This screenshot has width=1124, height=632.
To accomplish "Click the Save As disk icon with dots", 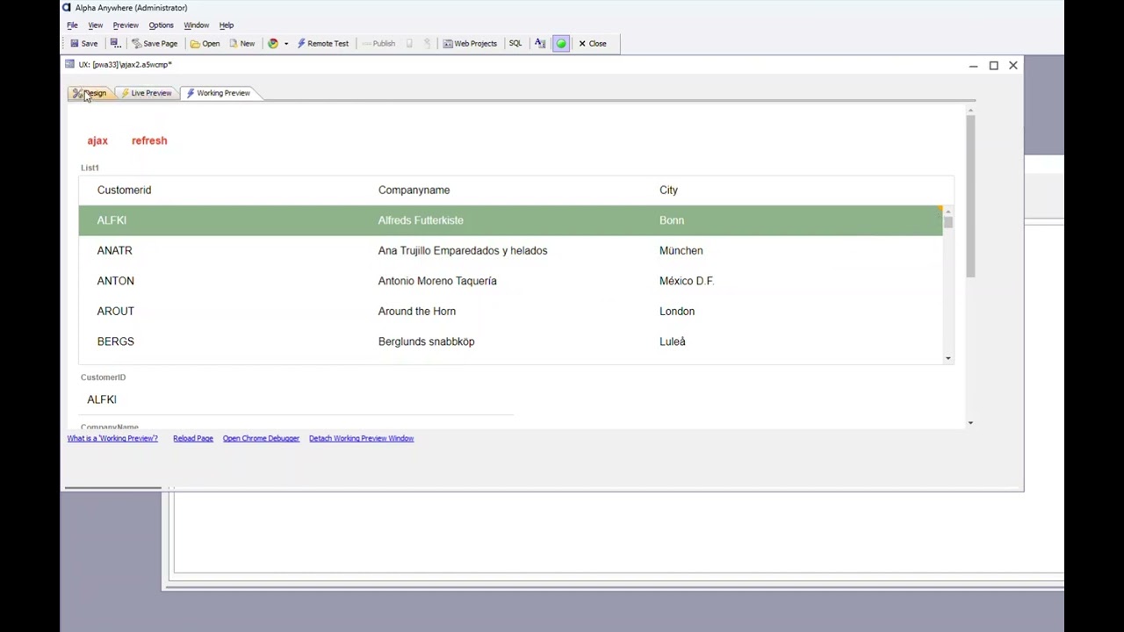I will tap(115, 43).
